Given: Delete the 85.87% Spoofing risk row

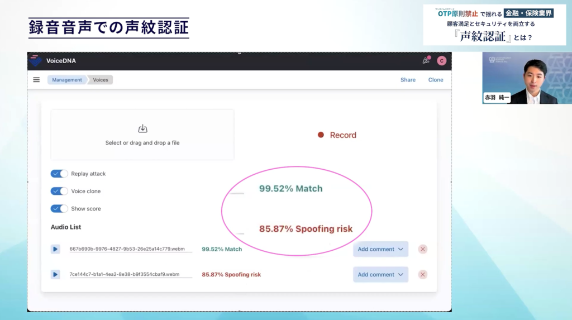Looking at the screenshot, I should pos(423,274).
